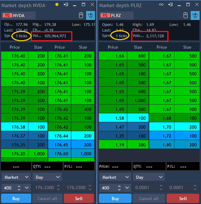This screenshot has width=201, height=204.
Task: Open Day time-in-force dropdown in PLRZ panel
Action: click(x=149, y=177)
